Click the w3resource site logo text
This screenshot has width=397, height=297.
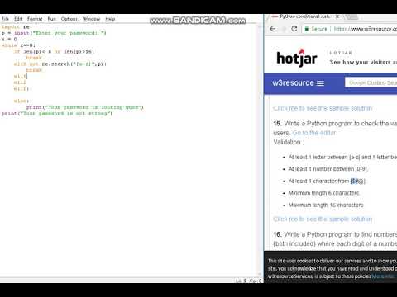[x=293, y=82]
